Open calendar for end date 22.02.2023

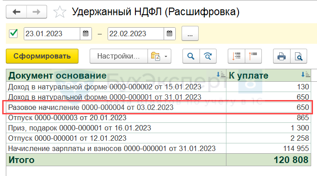169,34
